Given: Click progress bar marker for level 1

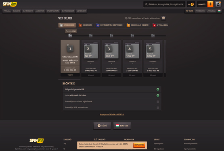Looking at the screenshot, I should [70, 36].
